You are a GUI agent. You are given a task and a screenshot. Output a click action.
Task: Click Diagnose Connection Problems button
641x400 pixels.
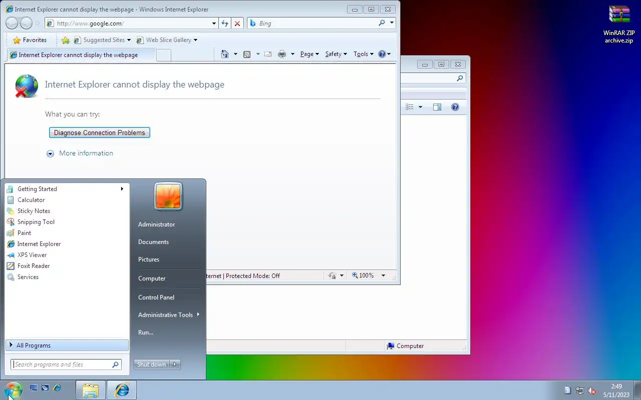(x=100, y=132)
